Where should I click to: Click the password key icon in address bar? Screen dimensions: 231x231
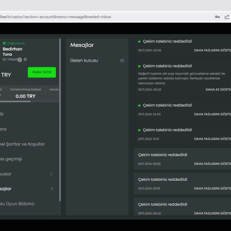point(217,17)
